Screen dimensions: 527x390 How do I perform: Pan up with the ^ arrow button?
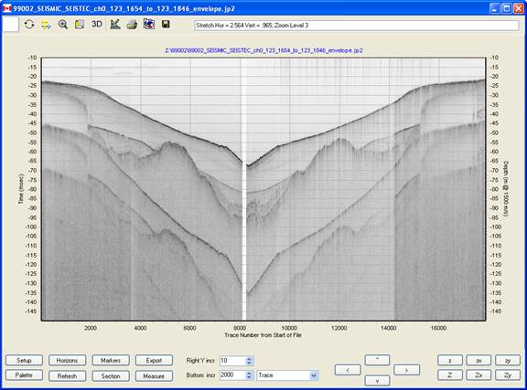coord(377,360)
